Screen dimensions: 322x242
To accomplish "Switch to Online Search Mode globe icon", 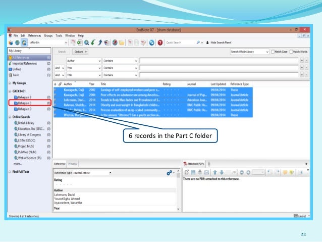I will (x=17, y=42).
